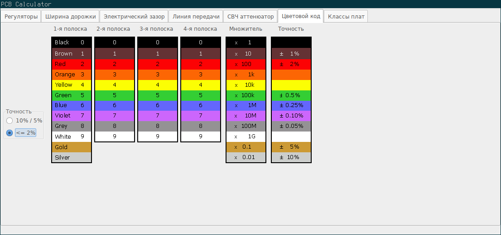Open the Ширина дорожки tab
This screenshot has width=501, height=235.
70,17
